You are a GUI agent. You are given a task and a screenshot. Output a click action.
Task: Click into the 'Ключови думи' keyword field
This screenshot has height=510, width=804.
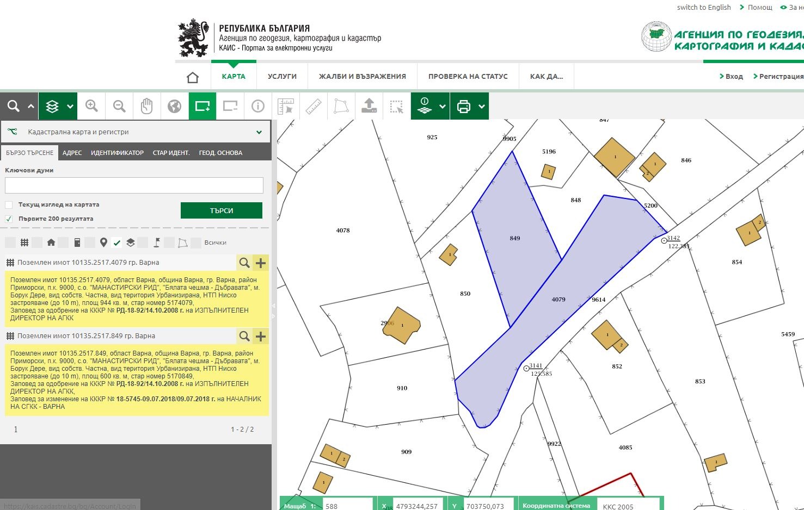134,185
